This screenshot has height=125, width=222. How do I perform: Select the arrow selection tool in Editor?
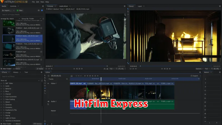coord(45,76)
